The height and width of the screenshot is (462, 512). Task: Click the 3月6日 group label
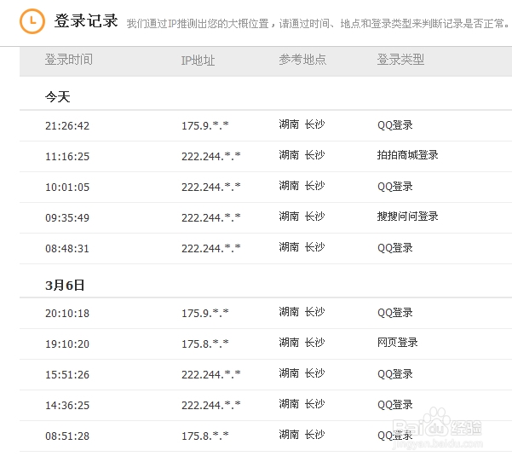point(65,286)
